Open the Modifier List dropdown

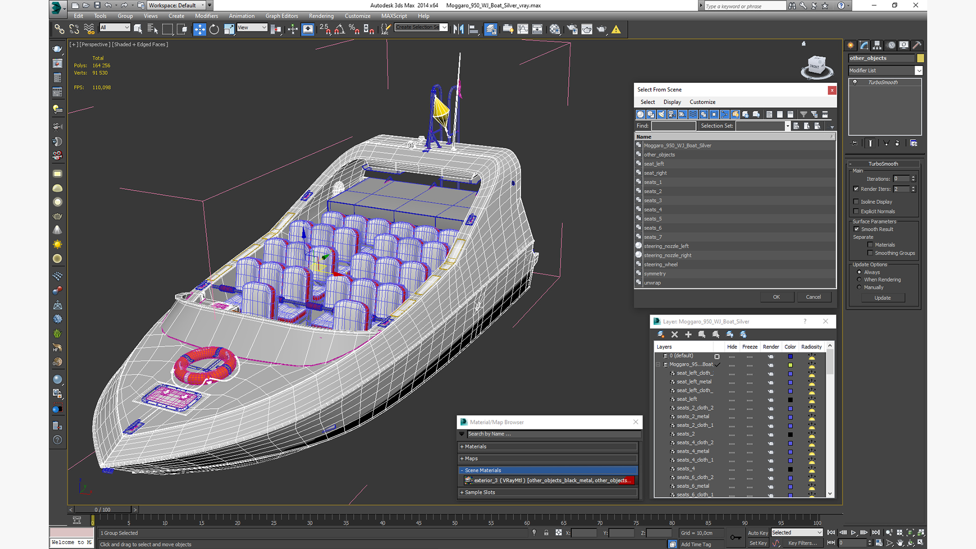click(x=885, y=71)
